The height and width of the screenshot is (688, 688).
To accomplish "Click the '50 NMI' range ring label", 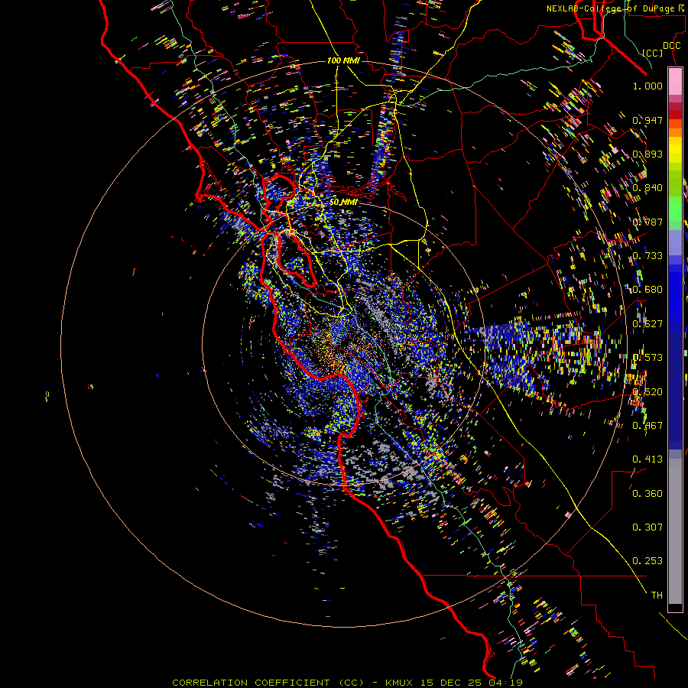I will tap(343, 202).
